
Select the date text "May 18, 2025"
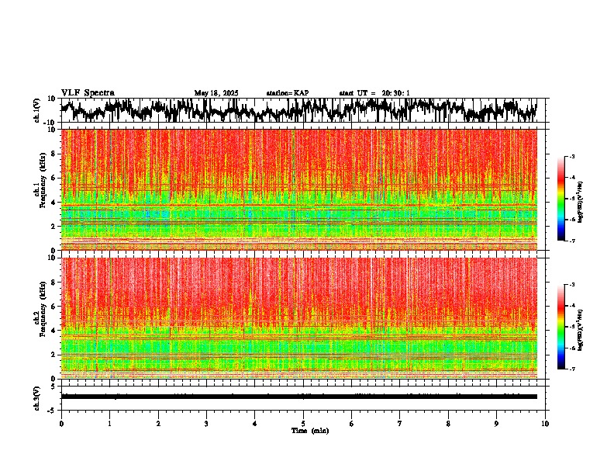(x=216, y=93)
